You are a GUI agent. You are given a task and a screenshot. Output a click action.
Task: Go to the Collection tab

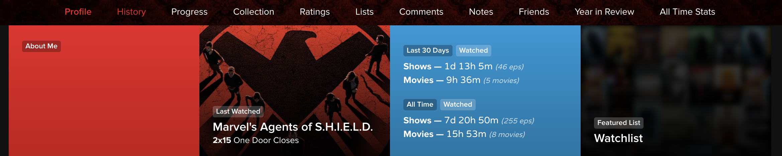[254, 12]
